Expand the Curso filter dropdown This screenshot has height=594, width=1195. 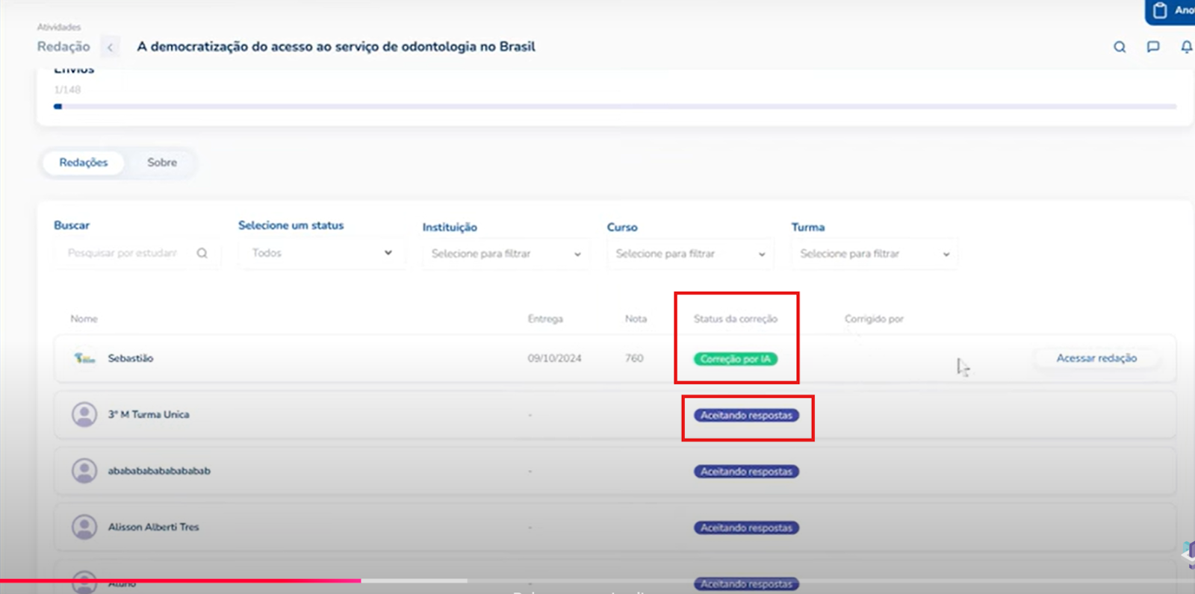coord(690,254)
